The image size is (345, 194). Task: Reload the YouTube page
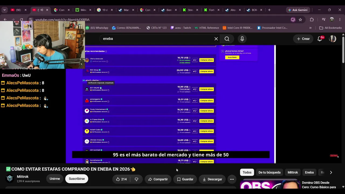coord(21,19)
